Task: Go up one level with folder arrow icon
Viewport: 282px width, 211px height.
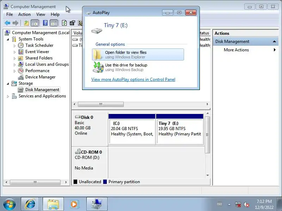Action: click(26, 23)
